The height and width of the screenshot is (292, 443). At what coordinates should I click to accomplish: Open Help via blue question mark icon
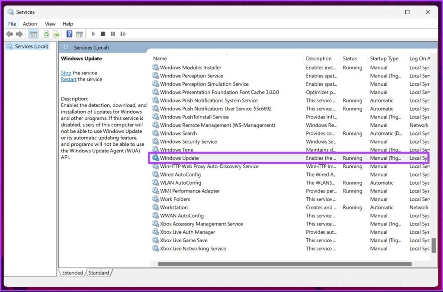69,34
